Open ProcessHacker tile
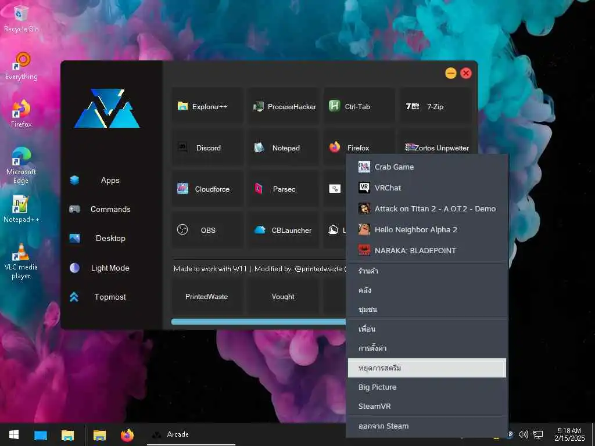Screen dimensions: 595x446 click(284, 107)
